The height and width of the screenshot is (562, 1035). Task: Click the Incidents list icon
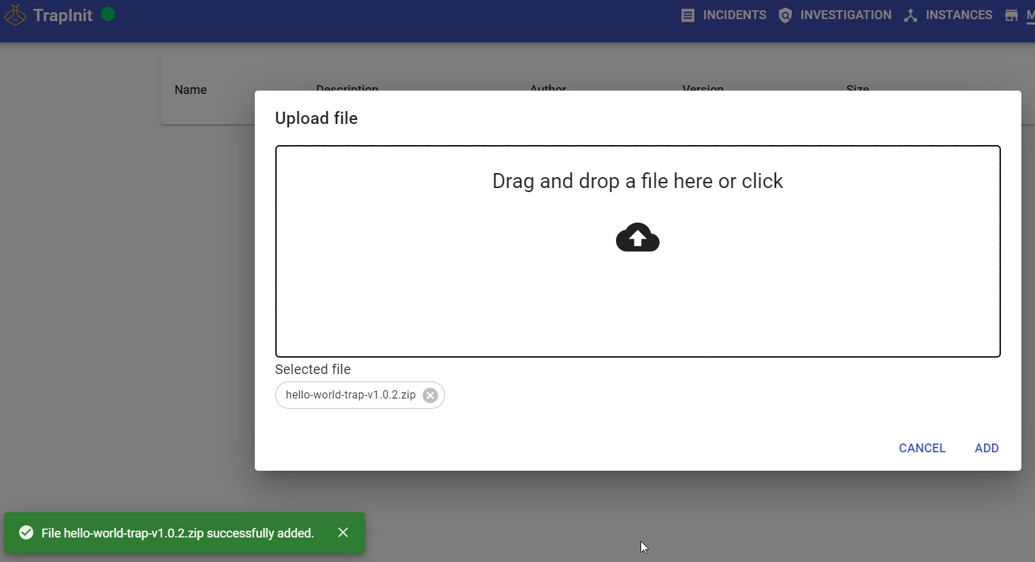688,15
